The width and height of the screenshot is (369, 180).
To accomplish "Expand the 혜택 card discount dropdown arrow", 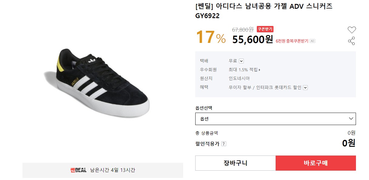I will [x=305, y=88].
